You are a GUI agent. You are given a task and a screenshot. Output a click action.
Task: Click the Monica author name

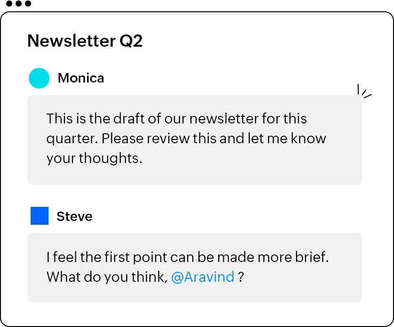(x=81, y=78)
